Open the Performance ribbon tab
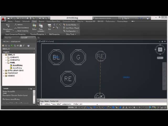 tap(110, 22)
